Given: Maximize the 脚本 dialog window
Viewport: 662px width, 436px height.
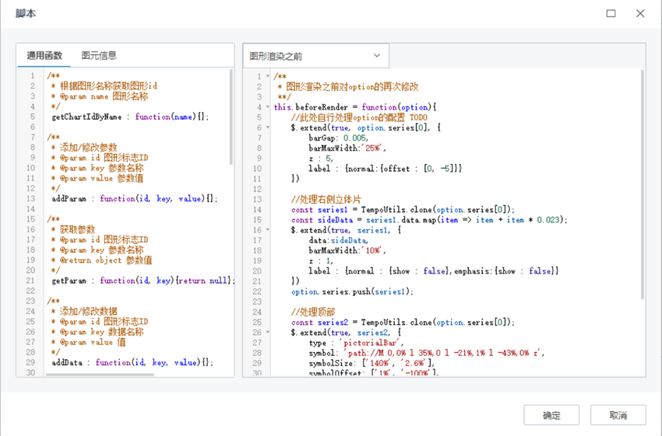Looking at the screenshot, I should (x=611, y=14).
